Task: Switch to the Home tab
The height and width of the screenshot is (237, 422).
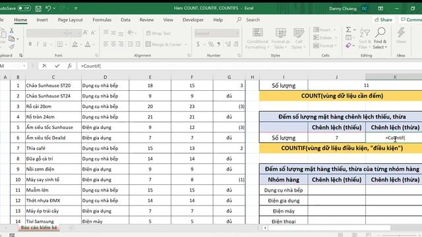Action: pyautogui.click(x=20, y=20)
